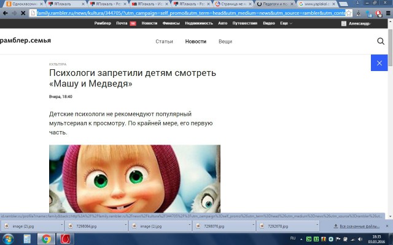Click the RU language indicator
Viewport: 393px width, 245px height.
[293, 238]
